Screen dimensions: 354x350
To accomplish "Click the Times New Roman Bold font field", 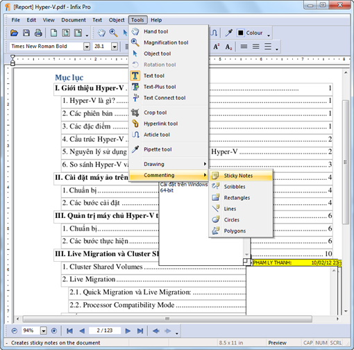I will (x=47, y=47).
